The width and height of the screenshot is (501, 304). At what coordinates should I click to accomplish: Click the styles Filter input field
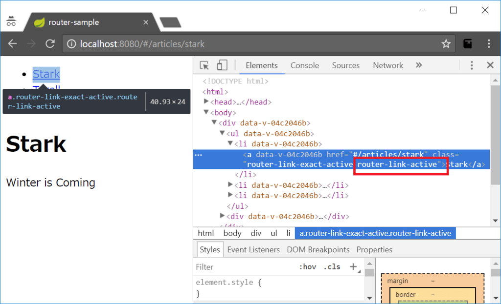[x=245, y=267]
